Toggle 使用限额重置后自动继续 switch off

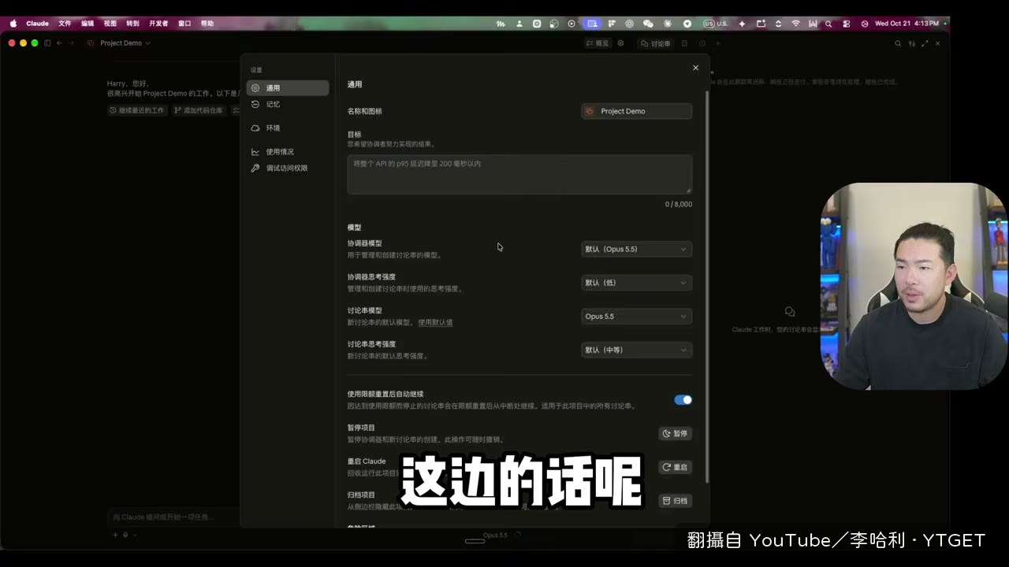pyautogui.click(x=683, y=400)
